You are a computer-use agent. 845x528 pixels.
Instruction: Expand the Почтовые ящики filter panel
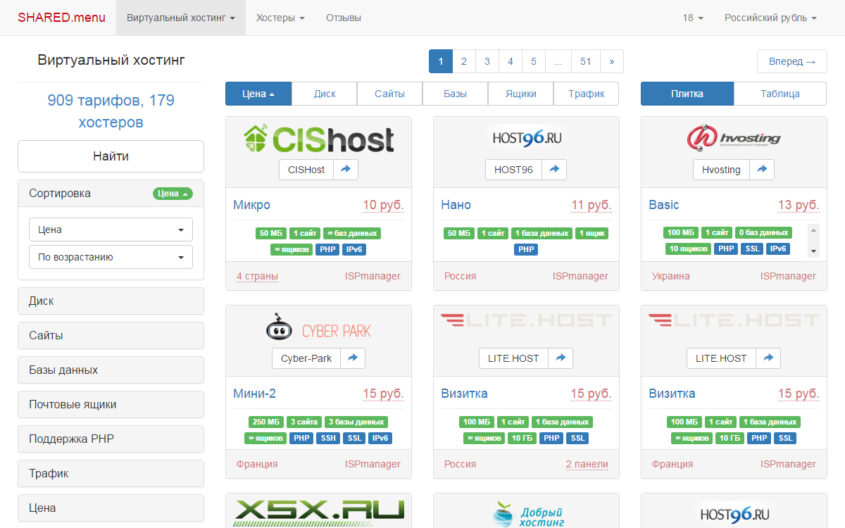(x=111, y=405)
